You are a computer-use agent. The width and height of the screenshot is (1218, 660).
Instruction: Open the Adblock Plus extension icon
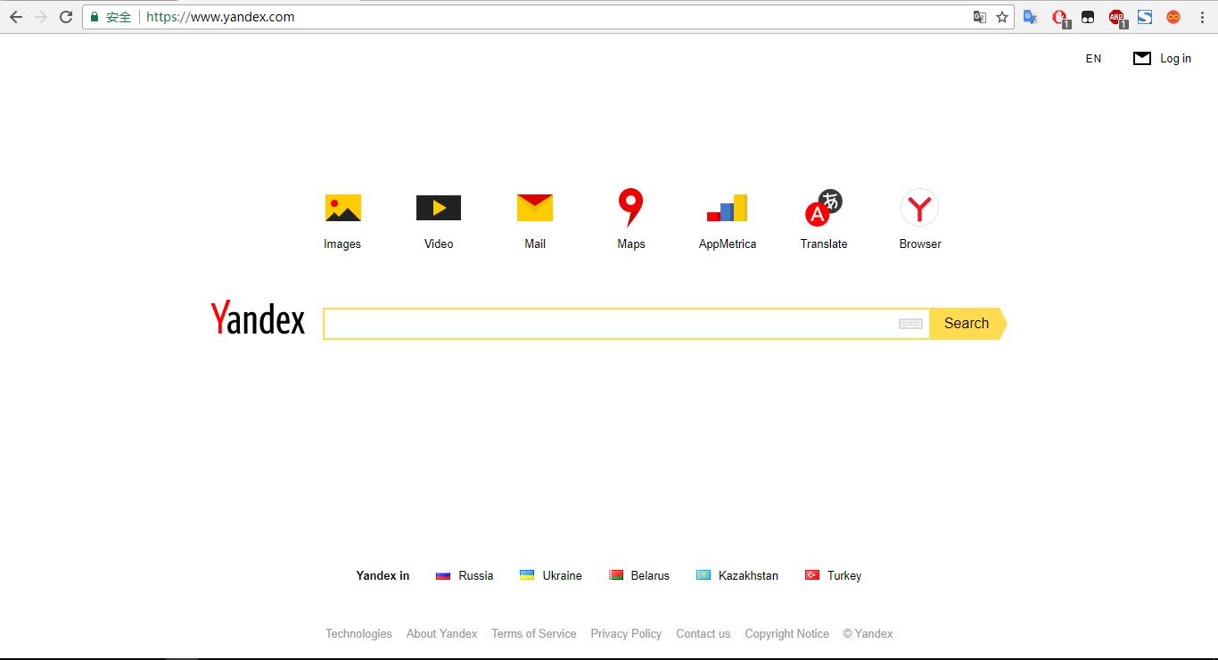(1117, 17)
